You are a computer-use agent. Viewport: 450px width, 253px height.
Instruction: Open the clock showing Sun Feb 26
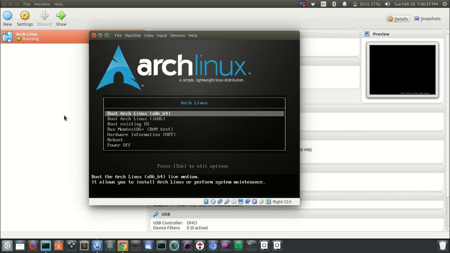tap(416, 4)
